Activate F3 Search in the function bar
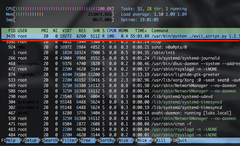 [x=48, y=140]
